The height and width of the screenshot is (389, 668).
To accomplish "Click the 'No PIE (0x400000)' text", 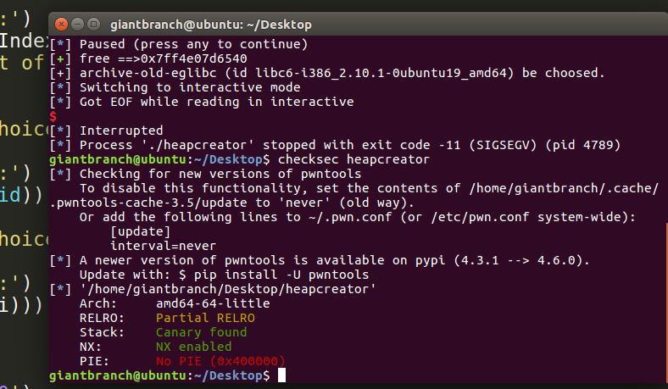I will point(220,361).
